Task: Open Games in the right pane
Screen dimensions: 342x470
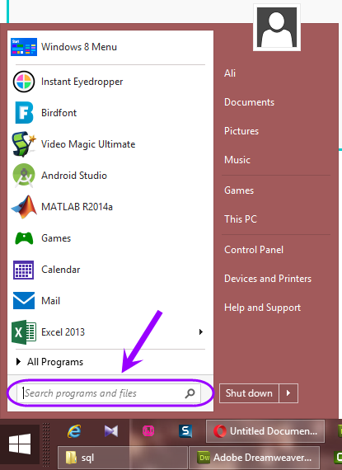Action: tap(239, 190)
